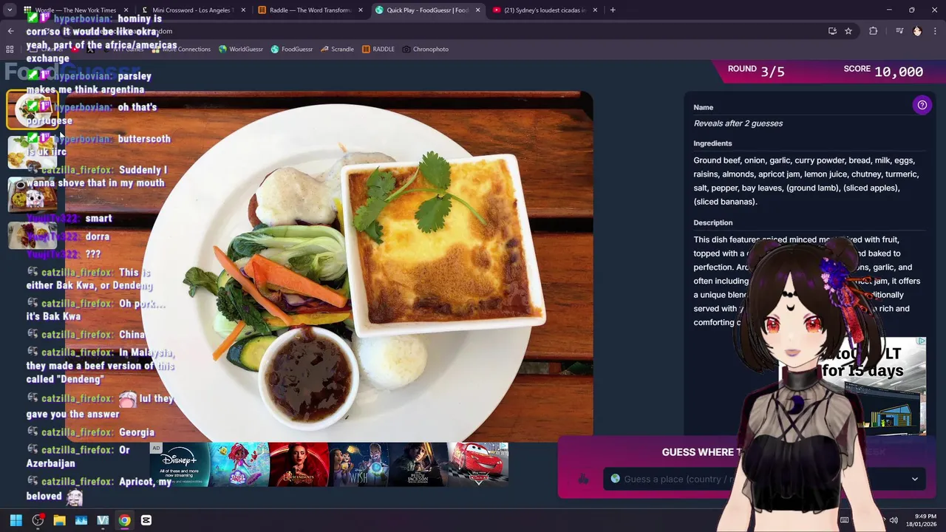The width and height of the screenshot is (946, 532).
Task: Open the volume control in system tray
Action: click(894, 520)
